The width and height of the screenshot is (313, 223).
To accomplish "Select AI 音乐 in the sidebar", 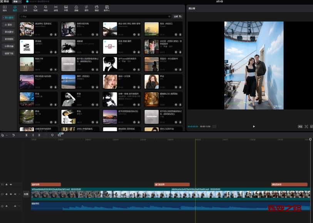I will tap(8, 25).
